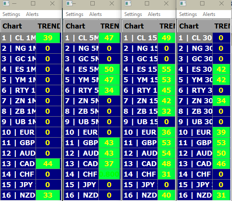Sort by TREND column in 5M window
Screen dimensions: 232x201
[110, 26]
